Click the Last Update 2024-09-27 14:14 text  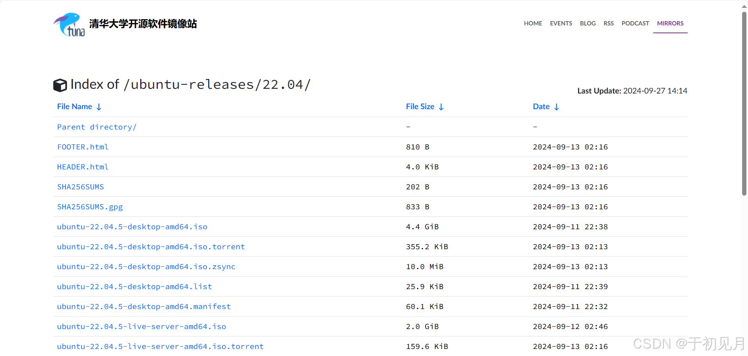(x=632, y=91)
